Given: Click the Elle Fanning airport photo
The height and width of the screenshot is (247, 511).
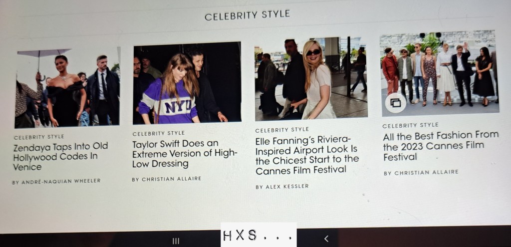Looking at the screenshot, I should (311, 78).
